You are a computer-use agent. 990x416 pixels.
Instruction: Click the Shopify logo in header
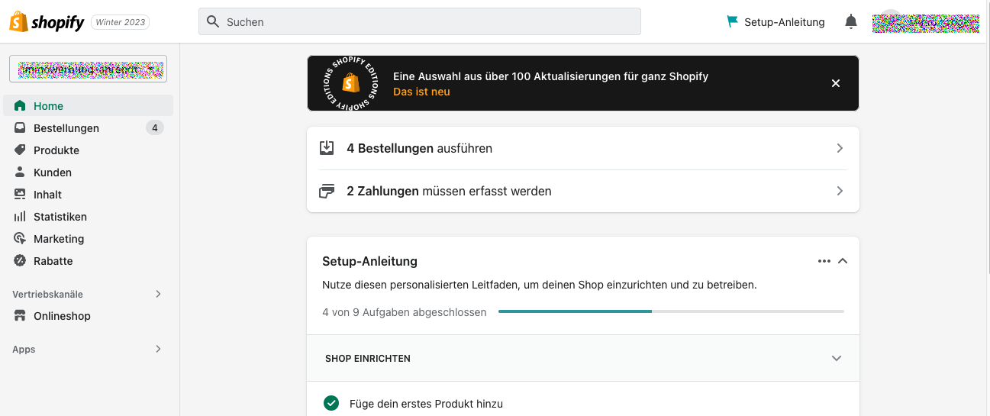point(47,22)
